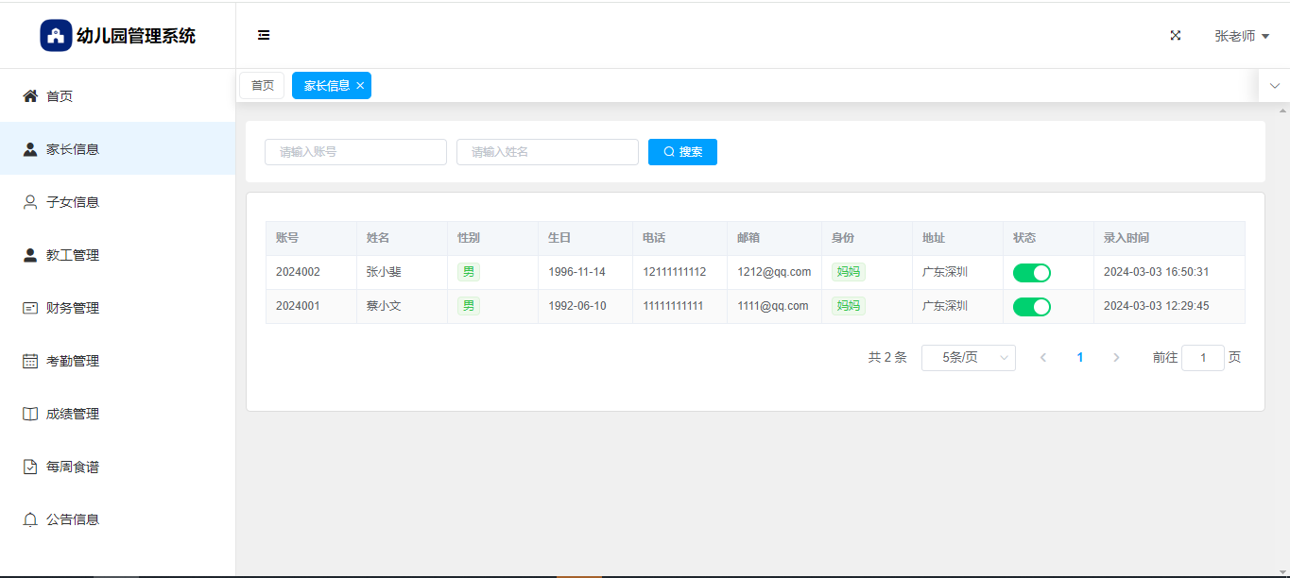Image resolution: width=1290 pixels, height=578 pixels.
Task: Click the bell icon for 公告信息
Action: click(x=30, y=519)
